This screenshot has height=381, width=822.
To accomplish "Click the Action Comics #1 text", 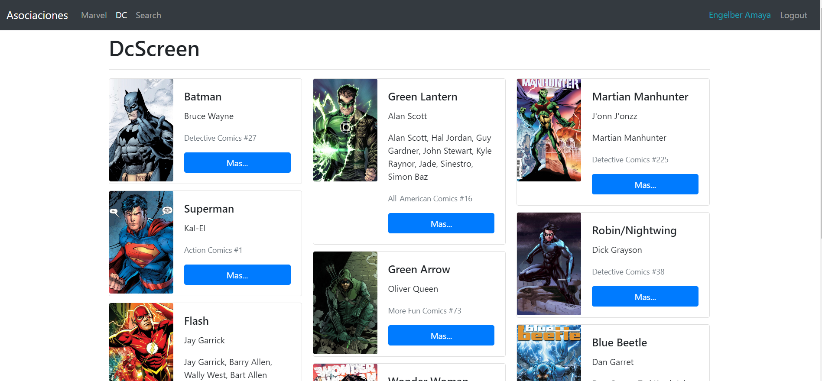I will (213, 250).
